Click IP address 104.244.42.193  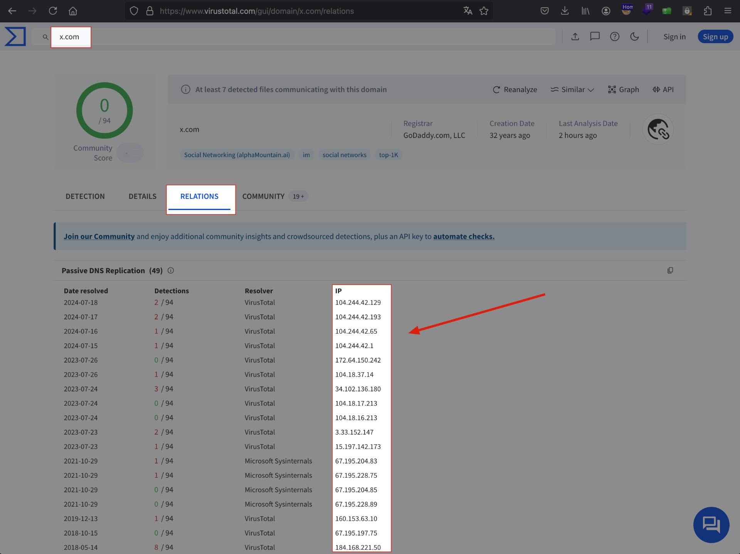[358, 317]
